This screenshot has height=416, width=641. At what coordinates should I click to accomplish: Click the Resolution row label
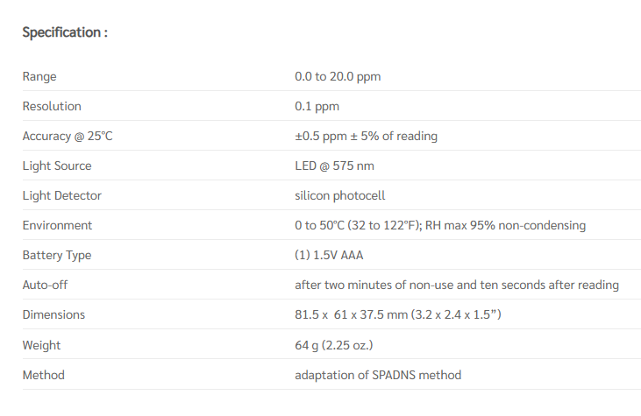click(52, 107)
